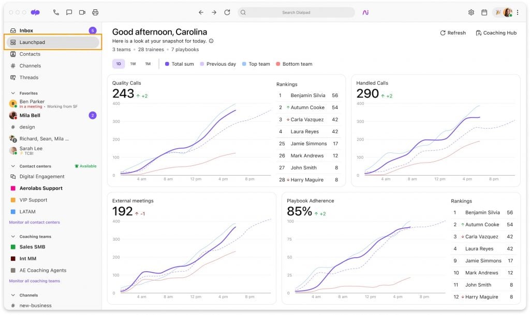Click the phone call icon in top toolbar

pyautogui.click(x=56, y=12)
